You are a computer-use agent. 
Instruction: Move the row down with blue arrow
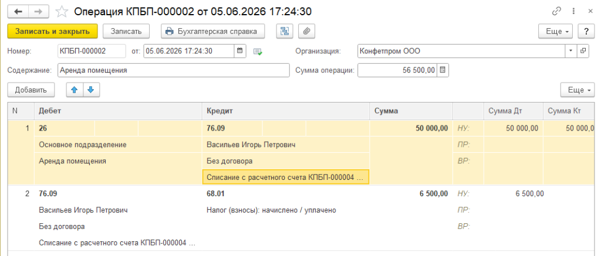pyautogui.click(x=91, y=90)
